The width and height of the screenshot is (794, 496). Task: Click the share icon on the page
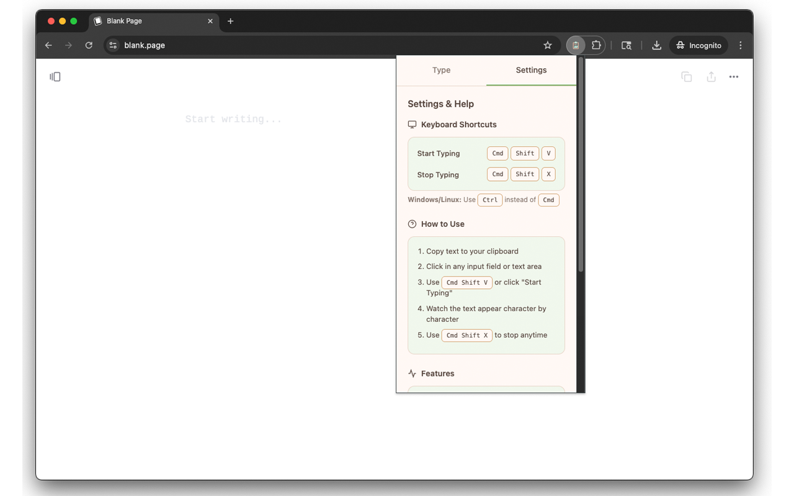coord(710,76)
